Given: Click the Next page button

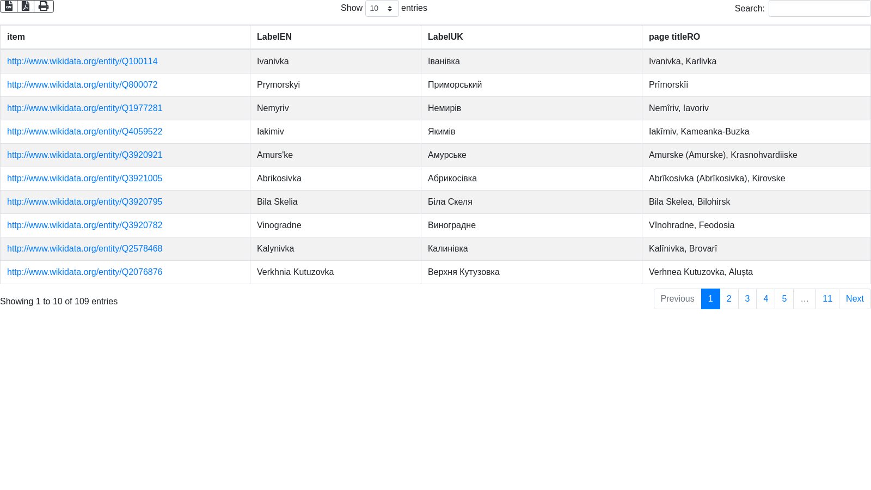Looking at the screenshot, I should pos(854,299).
